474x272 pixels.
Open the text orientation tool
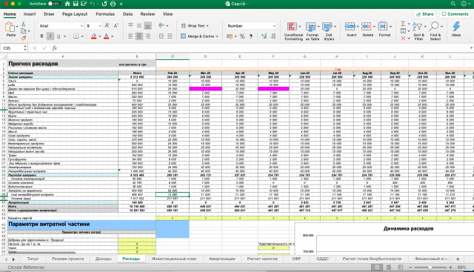coord(161,26)
